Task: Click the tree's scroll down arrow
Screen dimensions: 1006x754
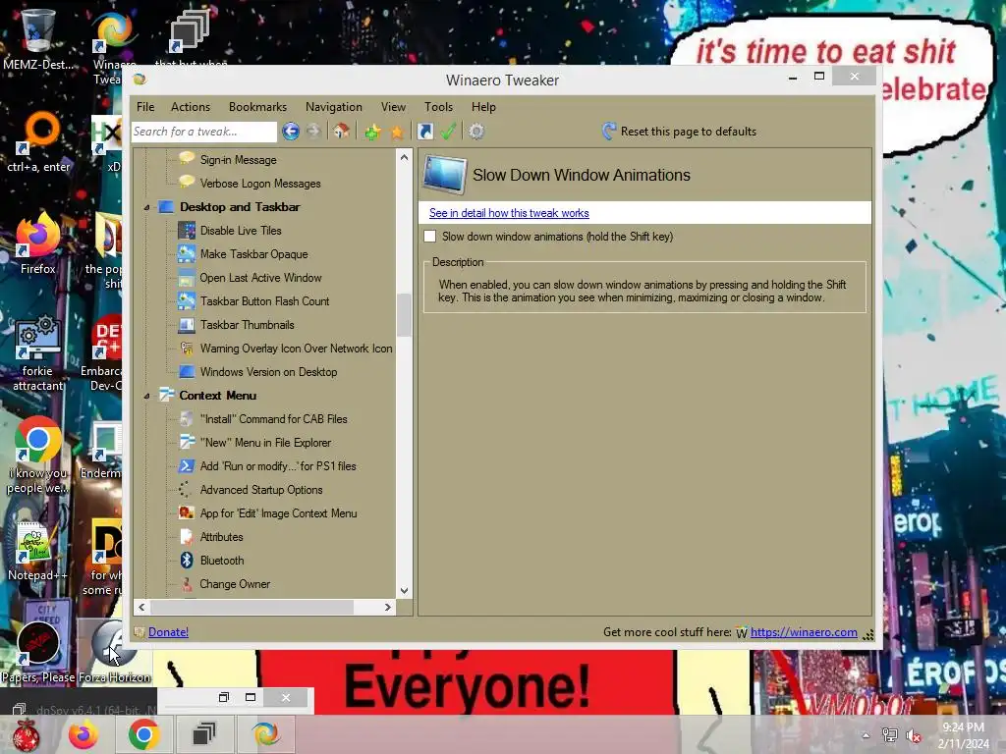Action: tap(404, 590)
